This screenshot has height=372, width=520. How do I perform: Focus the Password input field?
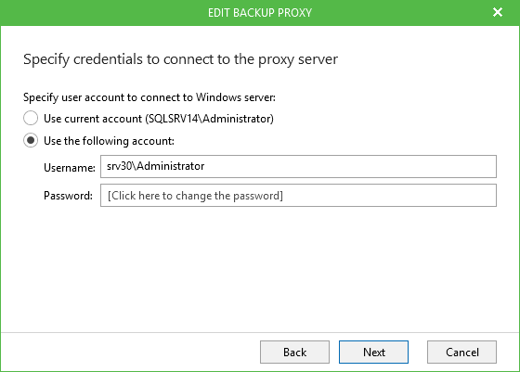298,196
